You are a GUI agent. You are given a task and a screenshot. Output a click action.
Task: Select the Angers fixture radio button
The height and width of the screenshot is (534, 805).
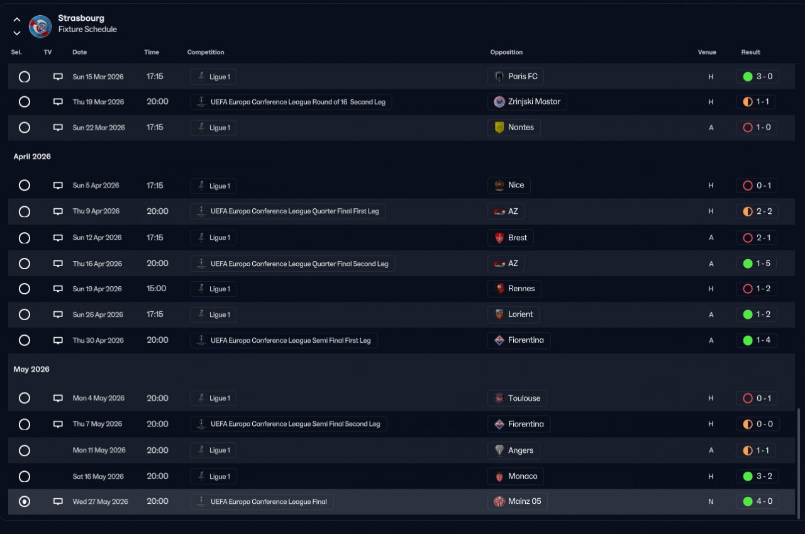25,450
